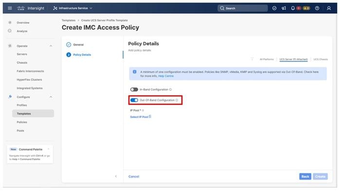Click the Configure section wrench icon
340x191 pixels.
pos(10,97)
